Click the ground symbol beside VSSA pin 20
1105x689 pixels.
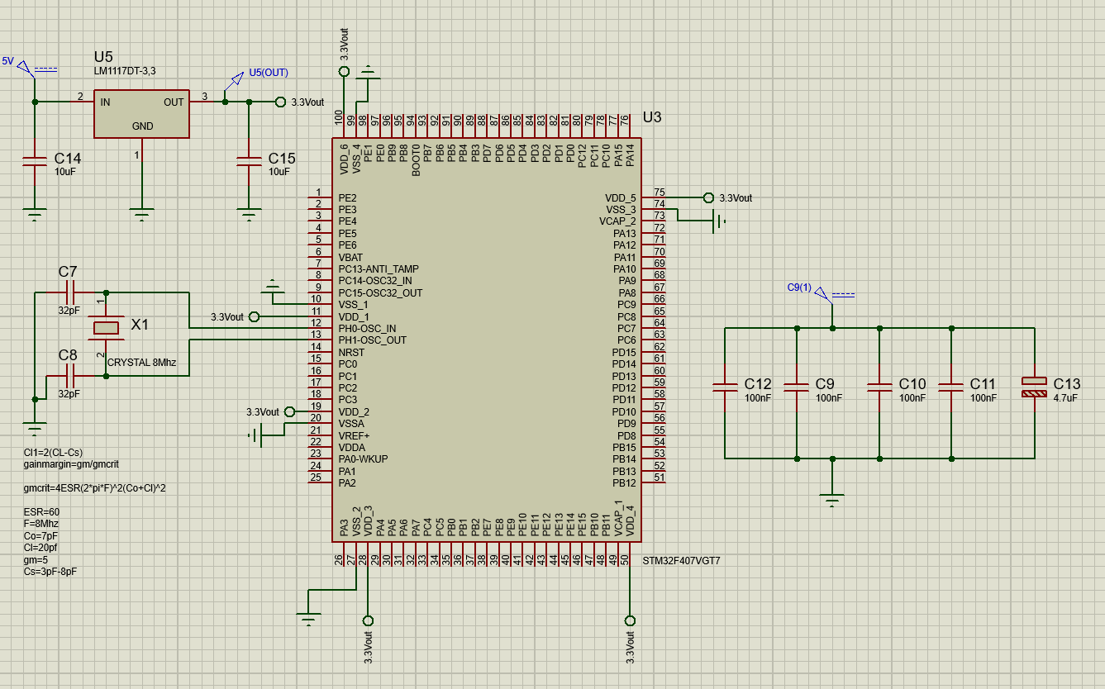256,435
